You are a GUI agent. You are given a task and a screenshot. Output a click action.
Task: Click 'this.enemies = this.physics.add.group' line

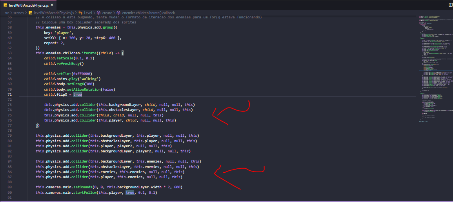(76, 27)
